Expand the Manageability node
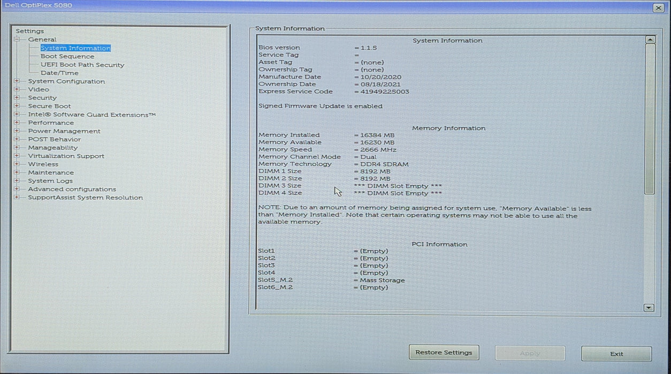This screenshot has height=374, width=671. point(17,147)
